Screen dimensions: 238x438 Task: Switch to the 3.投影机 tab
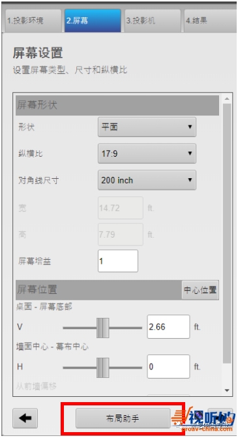[153, 21]
